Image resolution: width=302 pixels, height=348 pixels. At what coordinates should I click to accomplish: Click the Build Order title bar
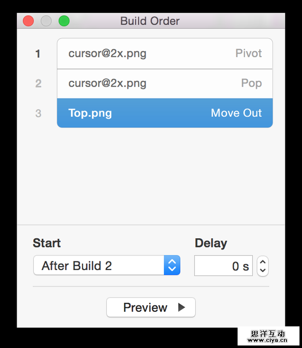(150, 21)
